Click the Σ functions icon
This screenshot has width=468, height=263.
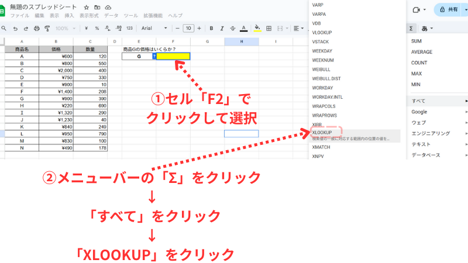click(411, 28)
